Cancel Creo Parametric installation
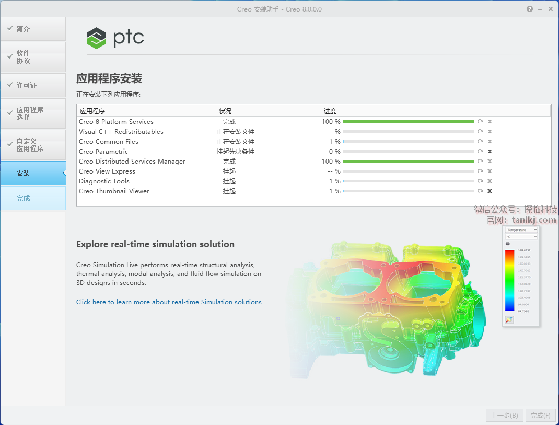The width and height of the screenshot is (559, 425). coord(490,151)
